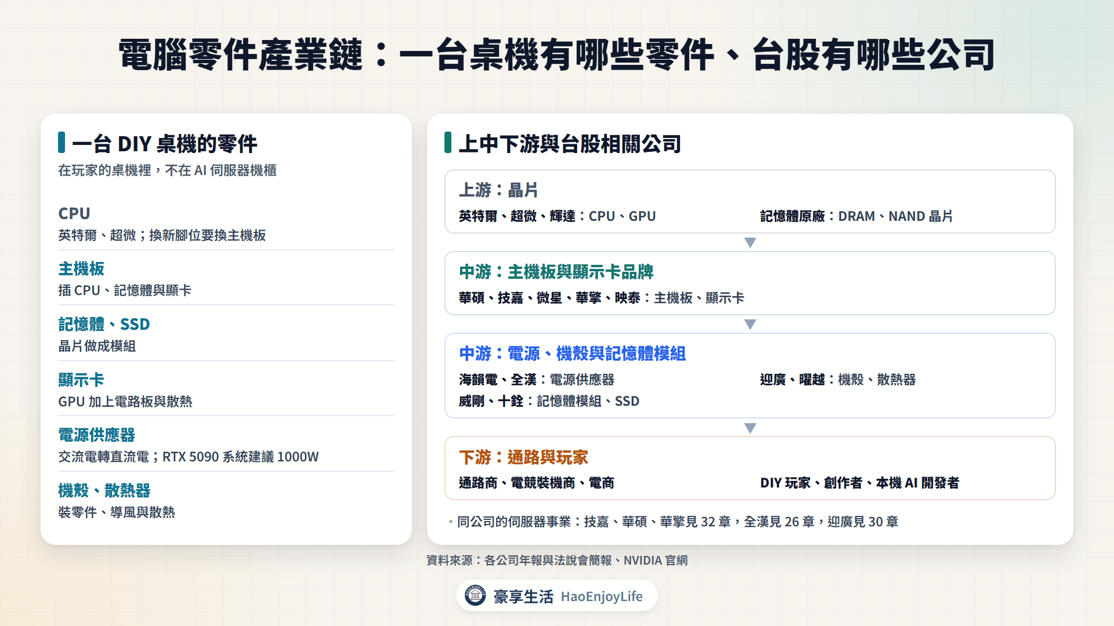Click the text GPU 加上電路板與散熱
Viewport: 1114px width, 626px height.
tap(125, 402)
